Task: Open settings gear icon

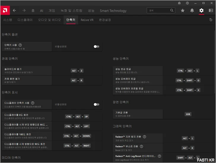Action: [201, 10]
